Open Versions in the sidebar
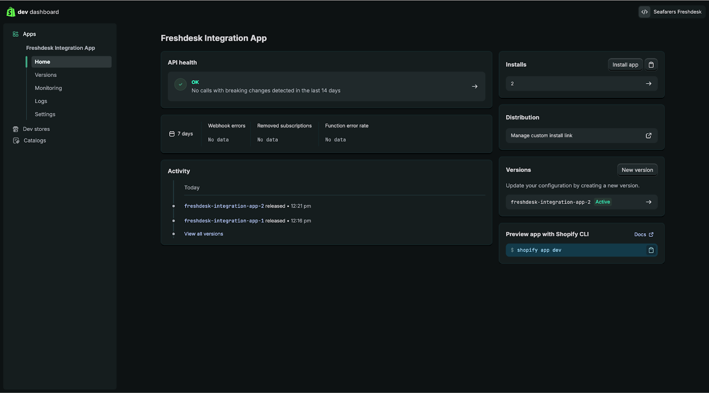This screenshot has height=393, width=709. (x=46, y=75)
